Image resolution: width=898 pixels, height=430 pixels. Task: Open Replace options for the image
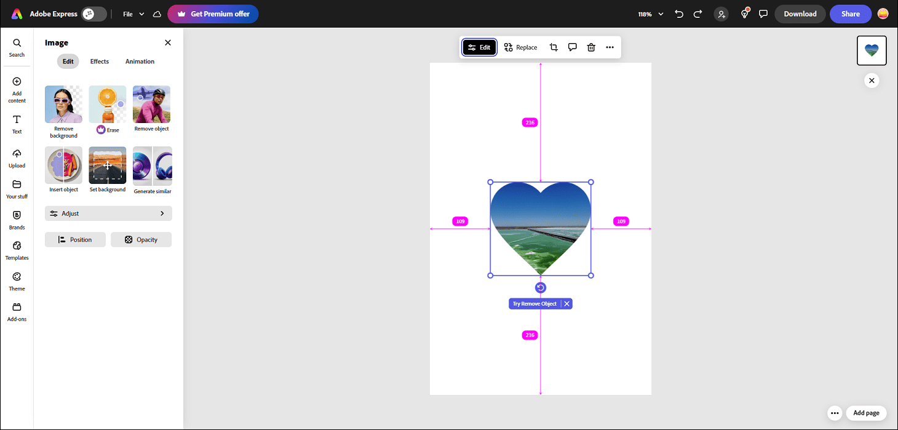(x=520, y=47)
